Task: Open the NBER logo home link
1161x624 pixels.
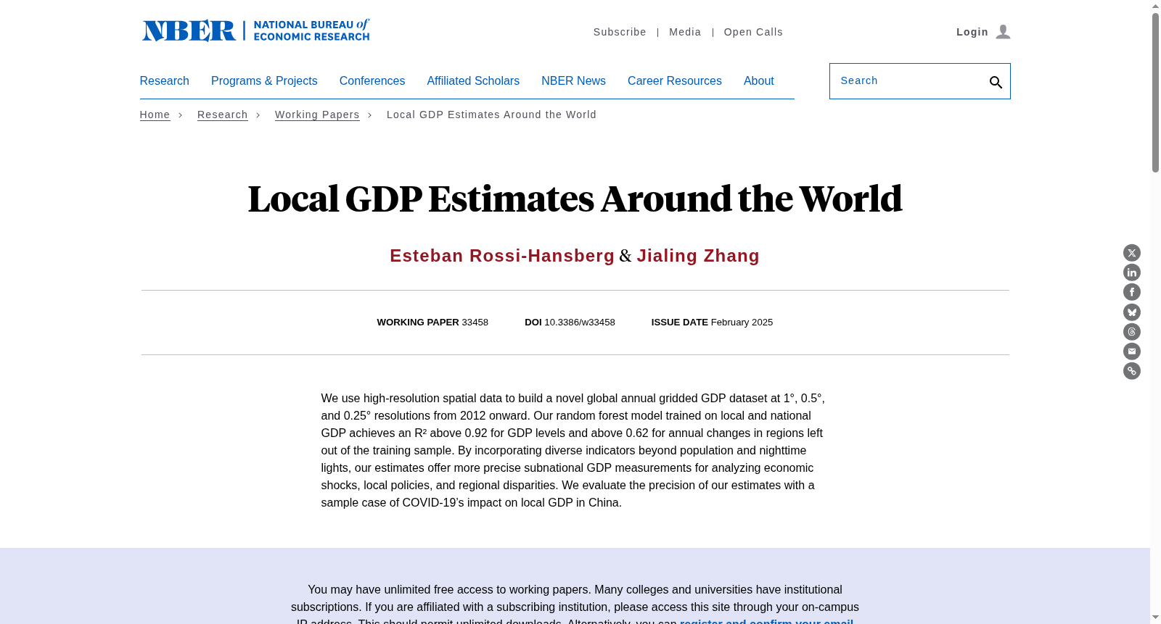Action: click(x=255, y=30)
